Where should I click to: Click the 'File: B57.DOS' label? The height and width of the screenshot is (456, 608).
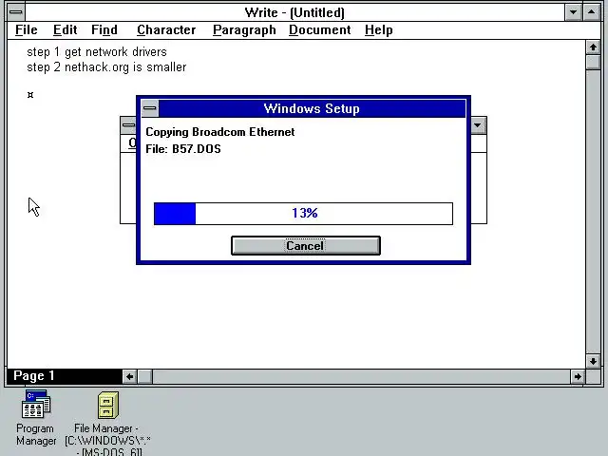click(183, 149)
